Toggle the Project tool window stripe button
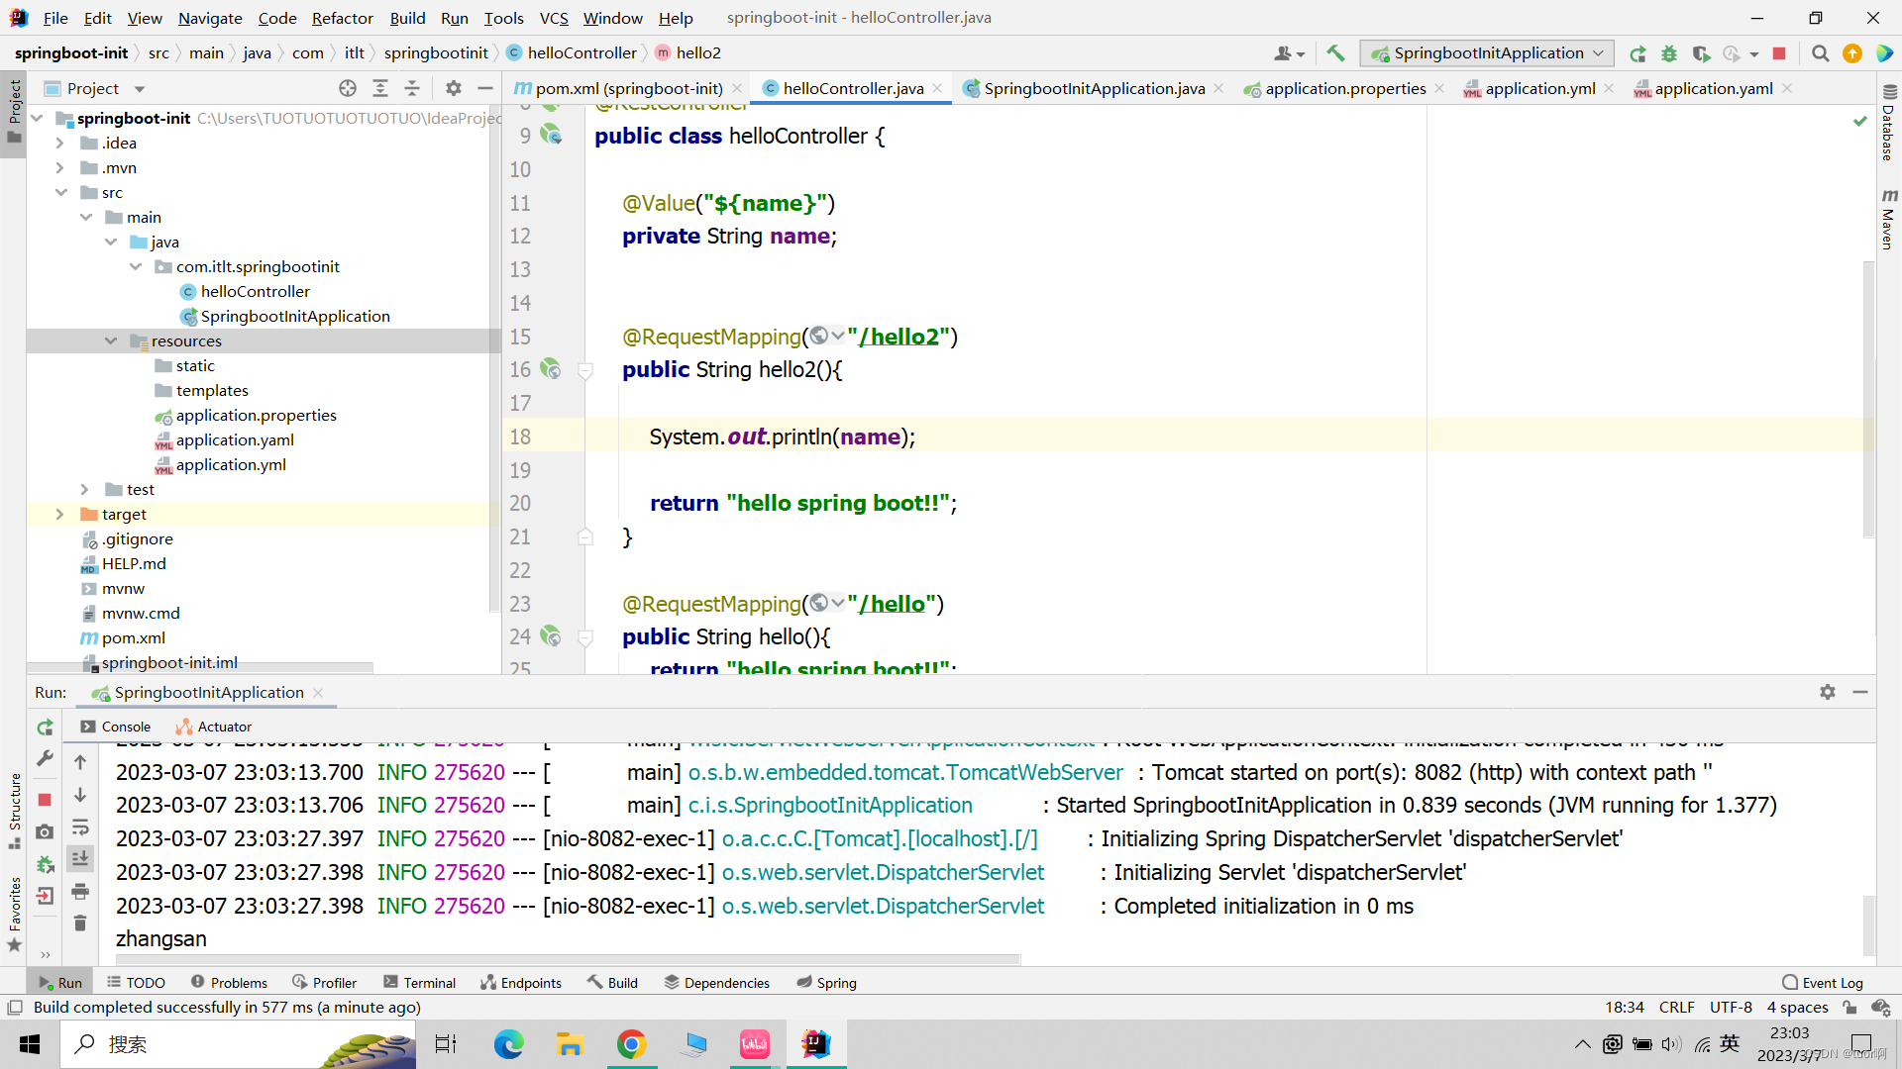This screenshot has height=1069, width=1902. 14,109
